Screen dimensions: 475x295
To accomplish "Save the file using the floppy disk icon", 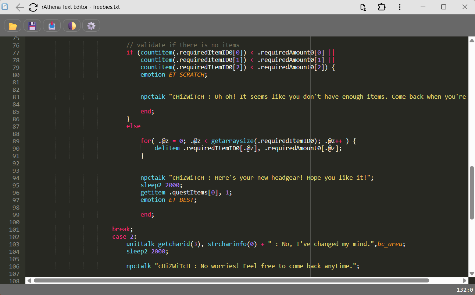I will [32, 26].
